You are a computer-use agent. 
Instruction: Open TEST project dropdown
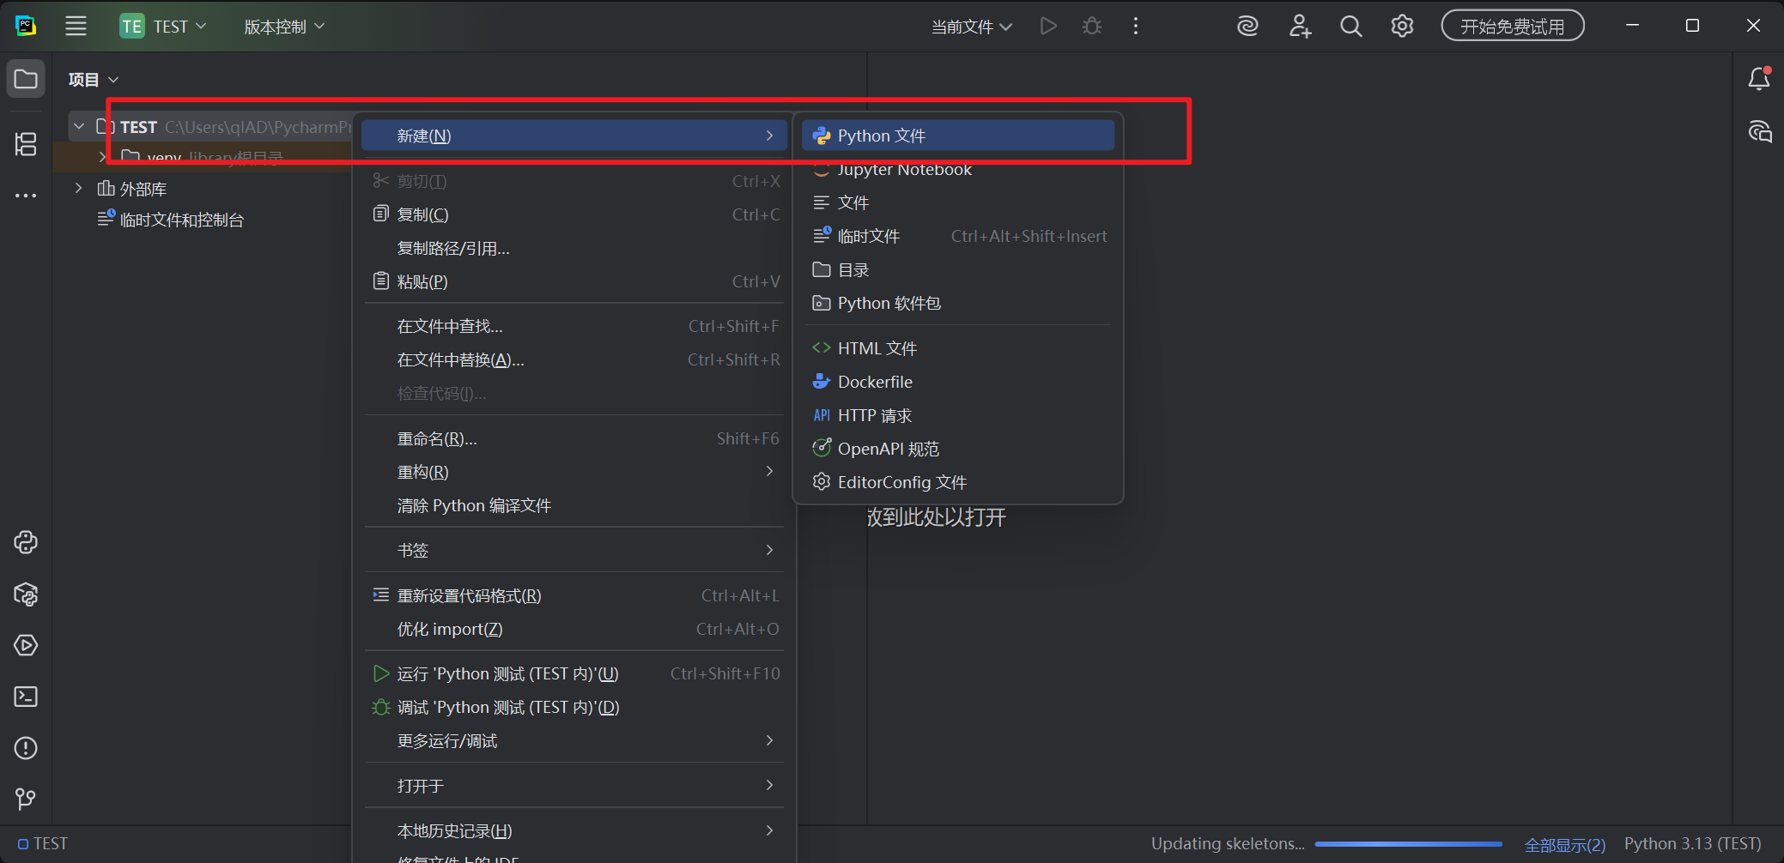pos(179,27)
